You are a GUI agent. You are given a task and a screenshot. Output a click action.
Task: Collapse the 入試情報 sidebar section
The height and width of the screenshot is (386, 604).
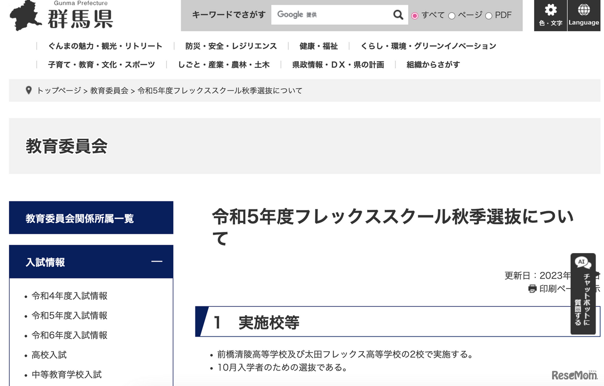[157, 262]
